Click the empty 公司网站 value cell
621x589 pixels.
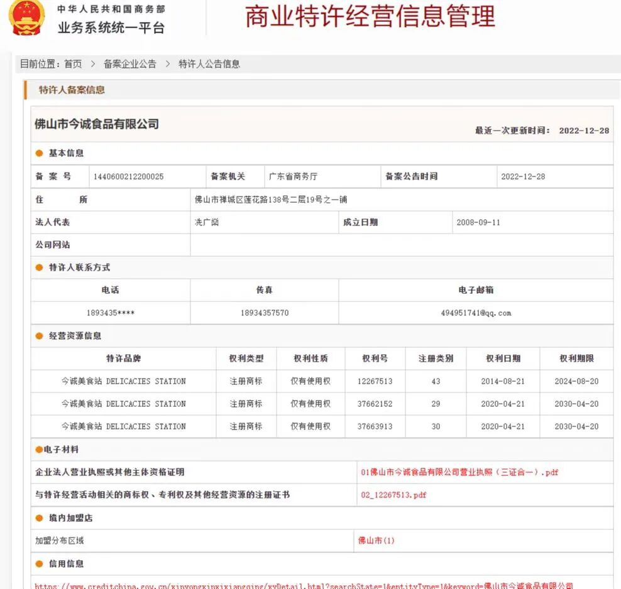tap(402, 245)
